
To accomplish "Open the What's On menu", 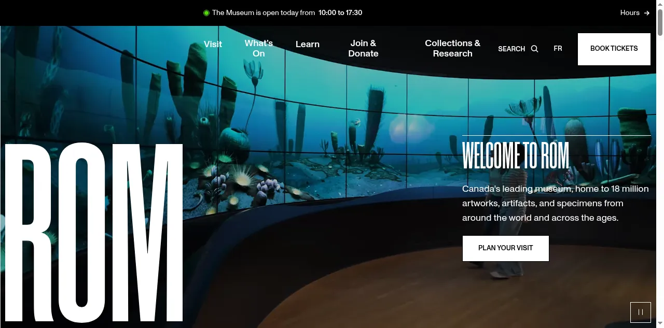I will point(259,48).
